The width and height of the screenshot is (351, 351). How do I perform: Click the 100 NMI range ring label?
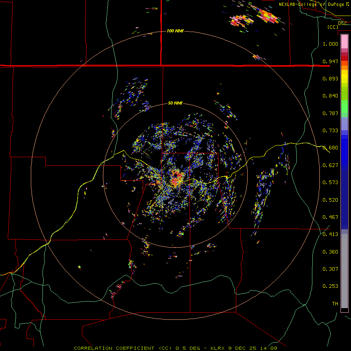[x=175, y=31]
